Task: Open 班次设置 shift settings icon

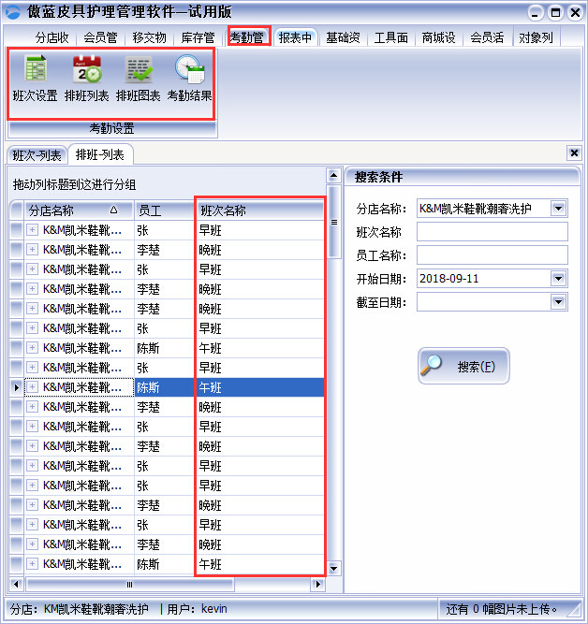Action: pos(36,79)
